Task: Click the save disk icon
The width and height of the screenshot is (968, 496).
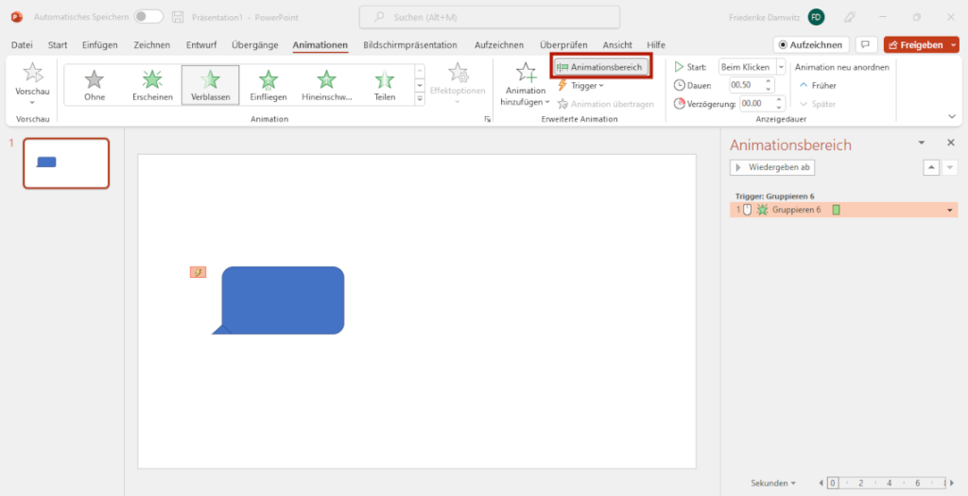Action: tap(178, 17)
